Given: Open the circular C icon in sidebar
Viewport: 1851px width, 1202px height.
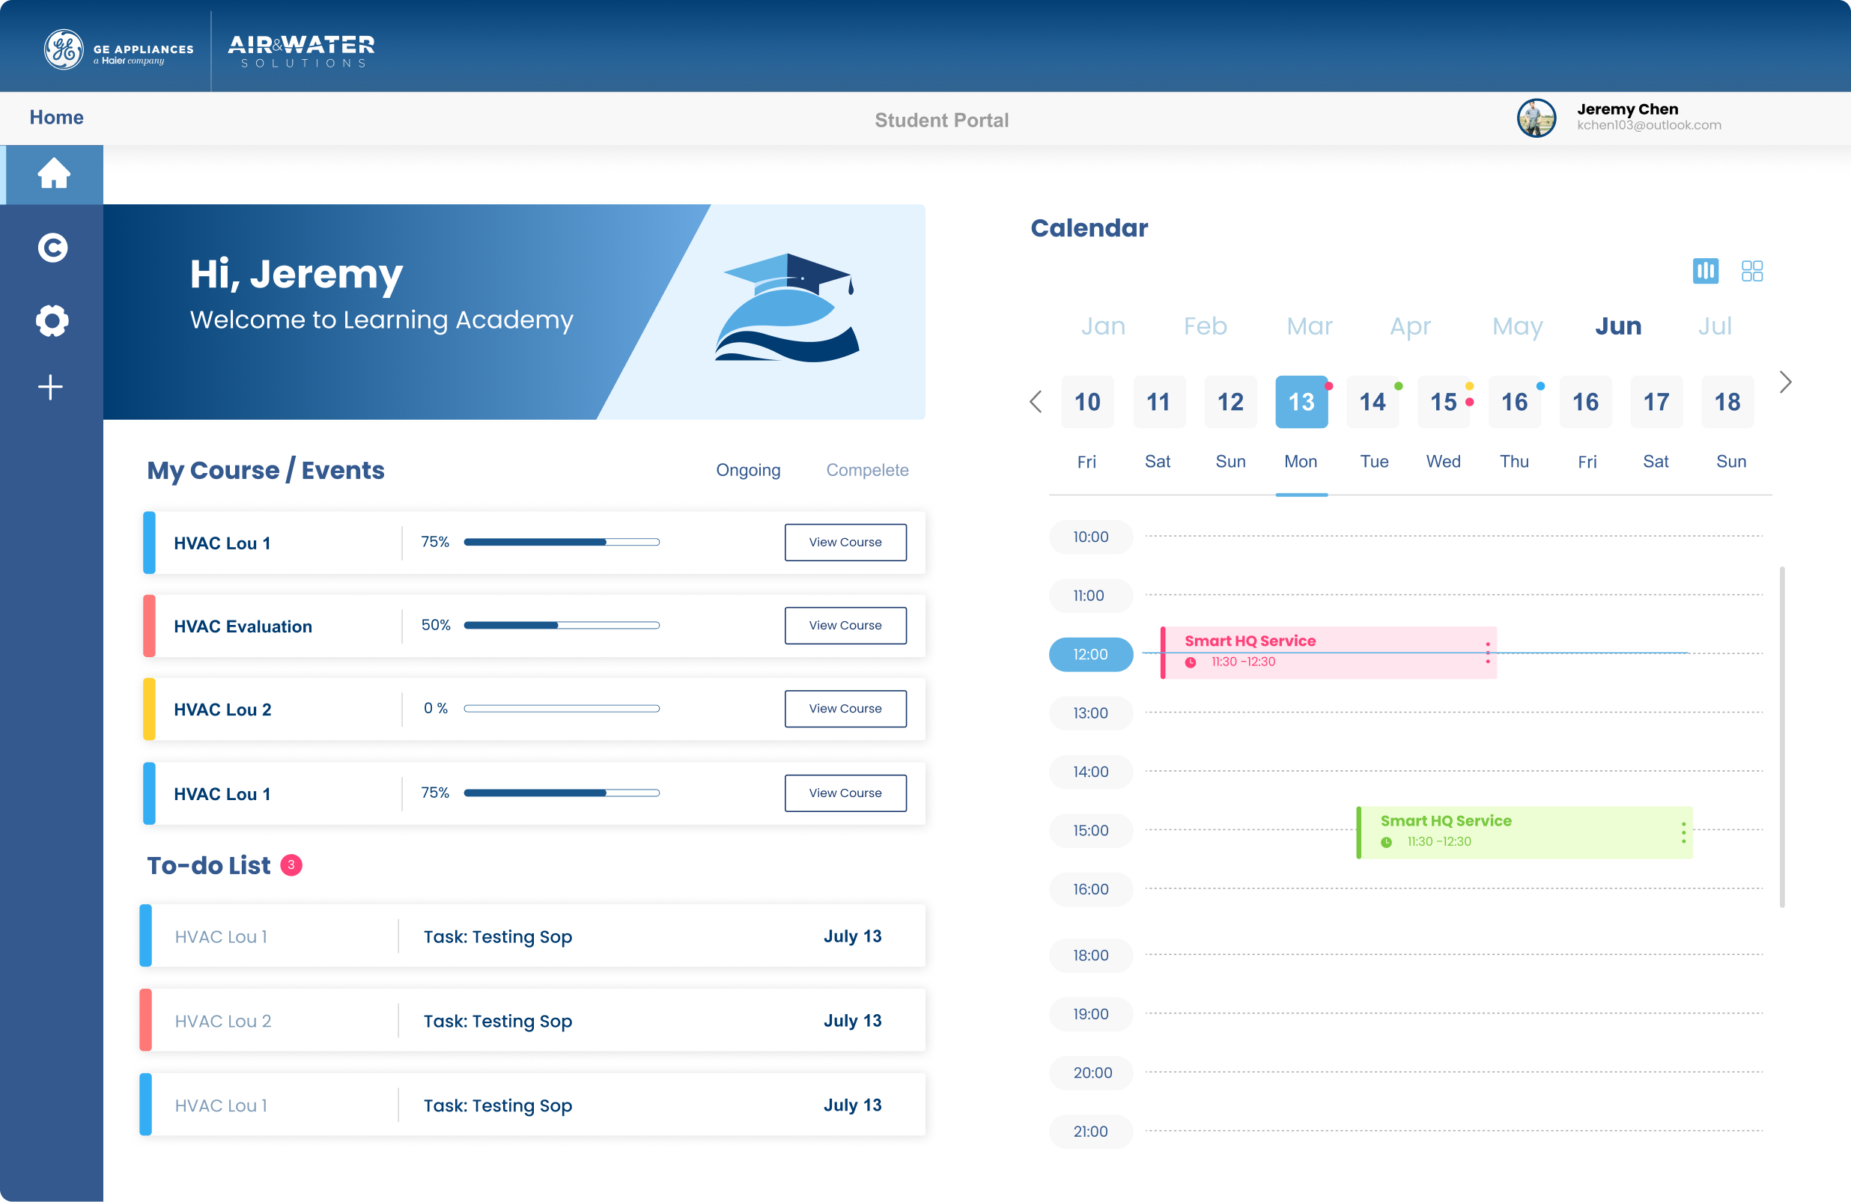Looking at the screenshot, I should (53, 247).
